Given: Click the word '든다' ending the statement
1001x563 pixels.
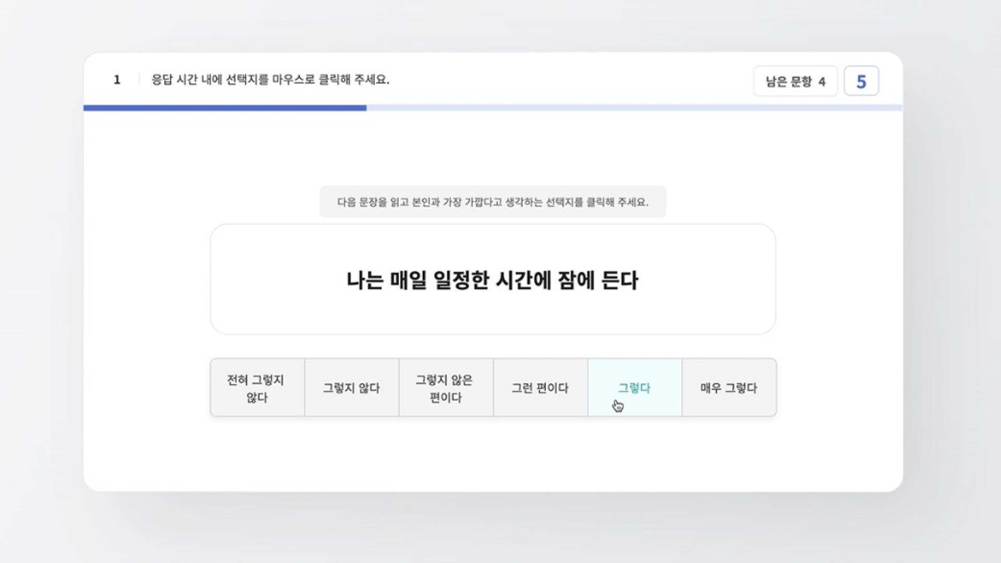Looking at the screenshot, I should click(619, 280).
